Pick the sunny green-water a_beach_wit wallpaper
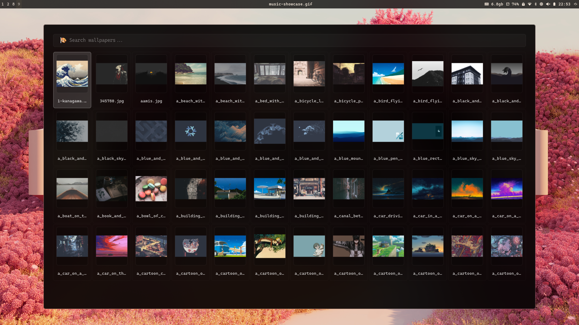The height and width of the screenshot is (325, 579). 191,80
